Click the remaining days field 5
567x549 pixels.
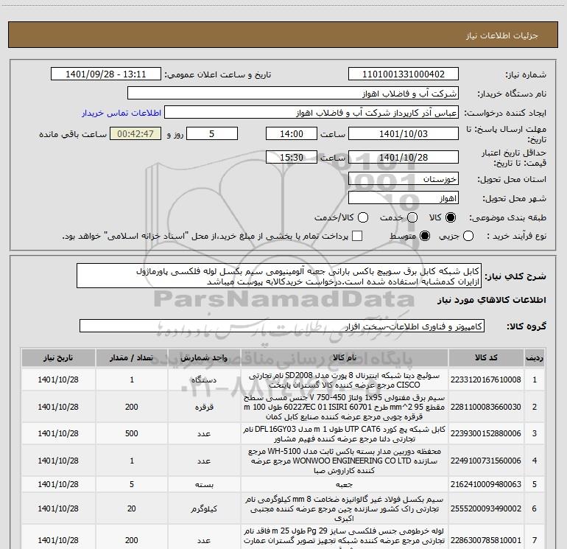click(x=212, y=134)
